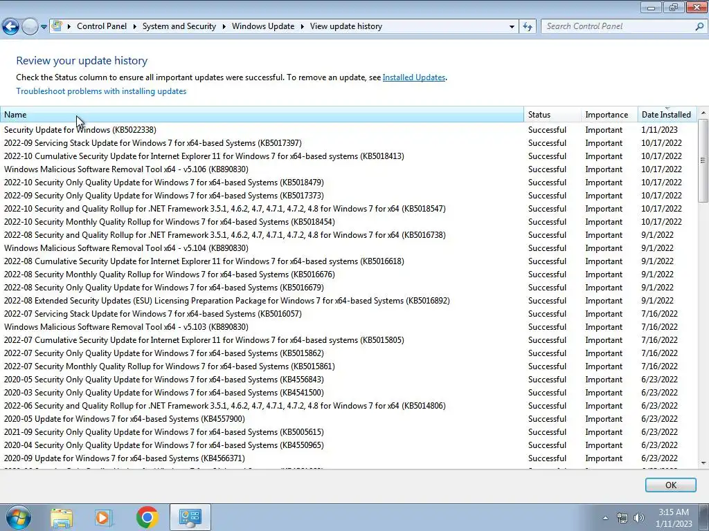This screenshot has width=709, height=531.
Task: Select Security Update for Windows (KB5022338)
Action: click(x=348, y=130)
